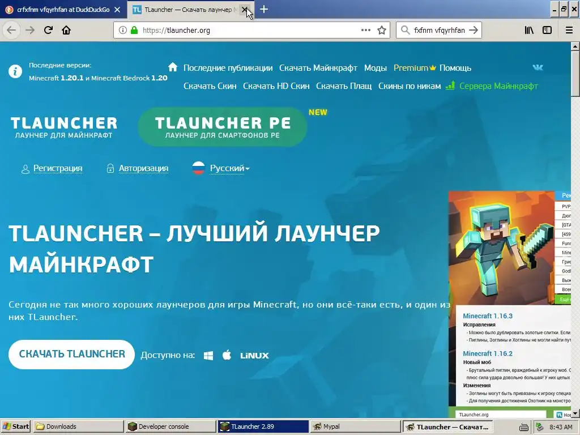Image resolution: width=580 pixels, height=435 pixels.
Task: Click the tray icon beside the clock
Action: click(540, 427)
